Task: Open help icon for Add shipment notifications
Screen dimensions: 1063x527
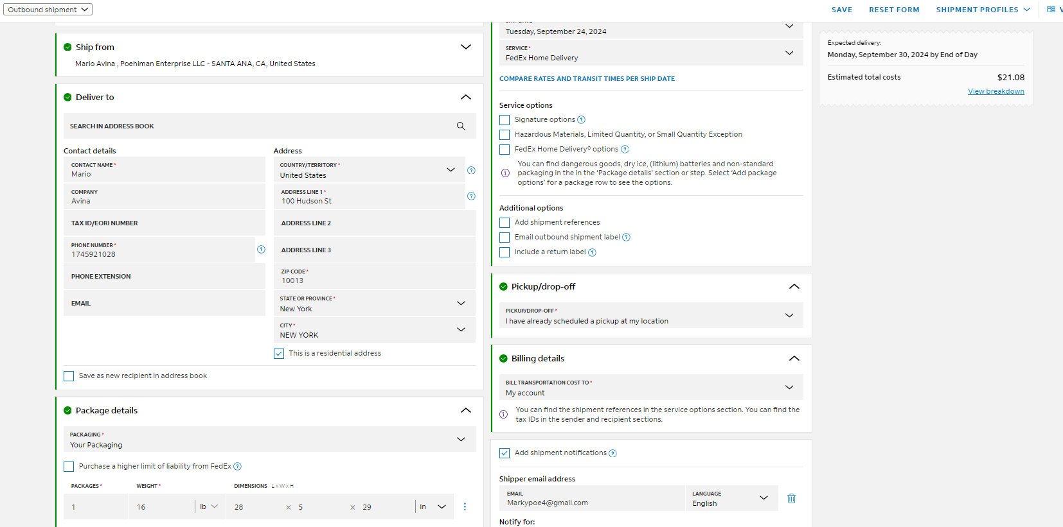Action: point(613,453)
